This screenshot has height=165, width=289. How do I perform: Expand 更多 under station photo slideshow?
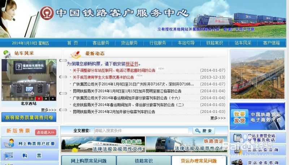48,110
